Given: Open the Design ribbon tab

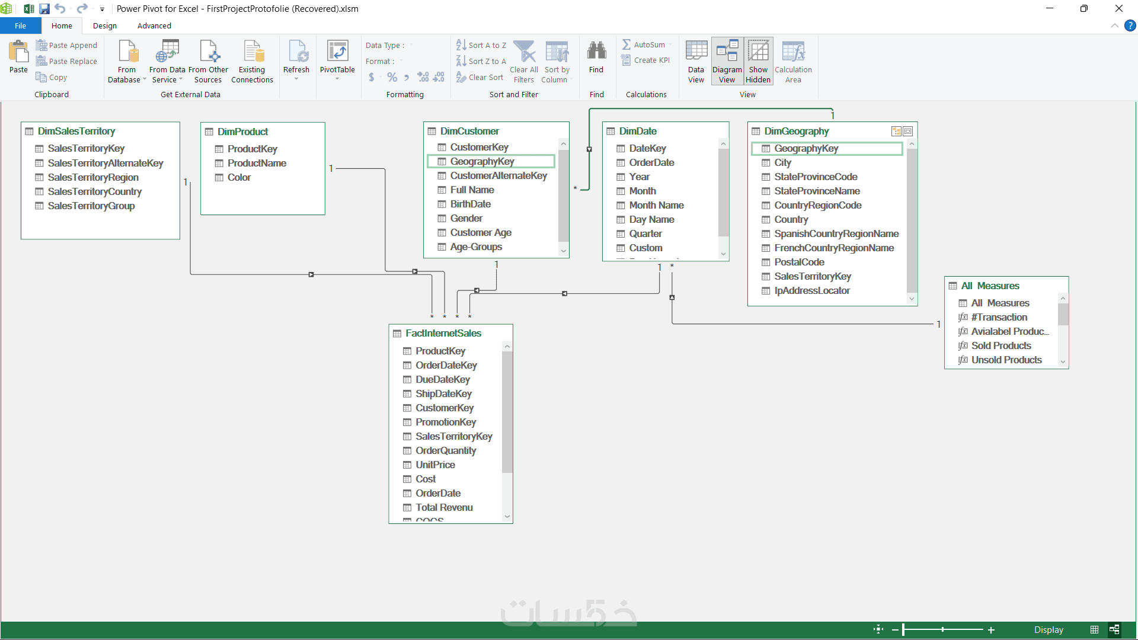Looking at the screenshot, I should 105,25.
